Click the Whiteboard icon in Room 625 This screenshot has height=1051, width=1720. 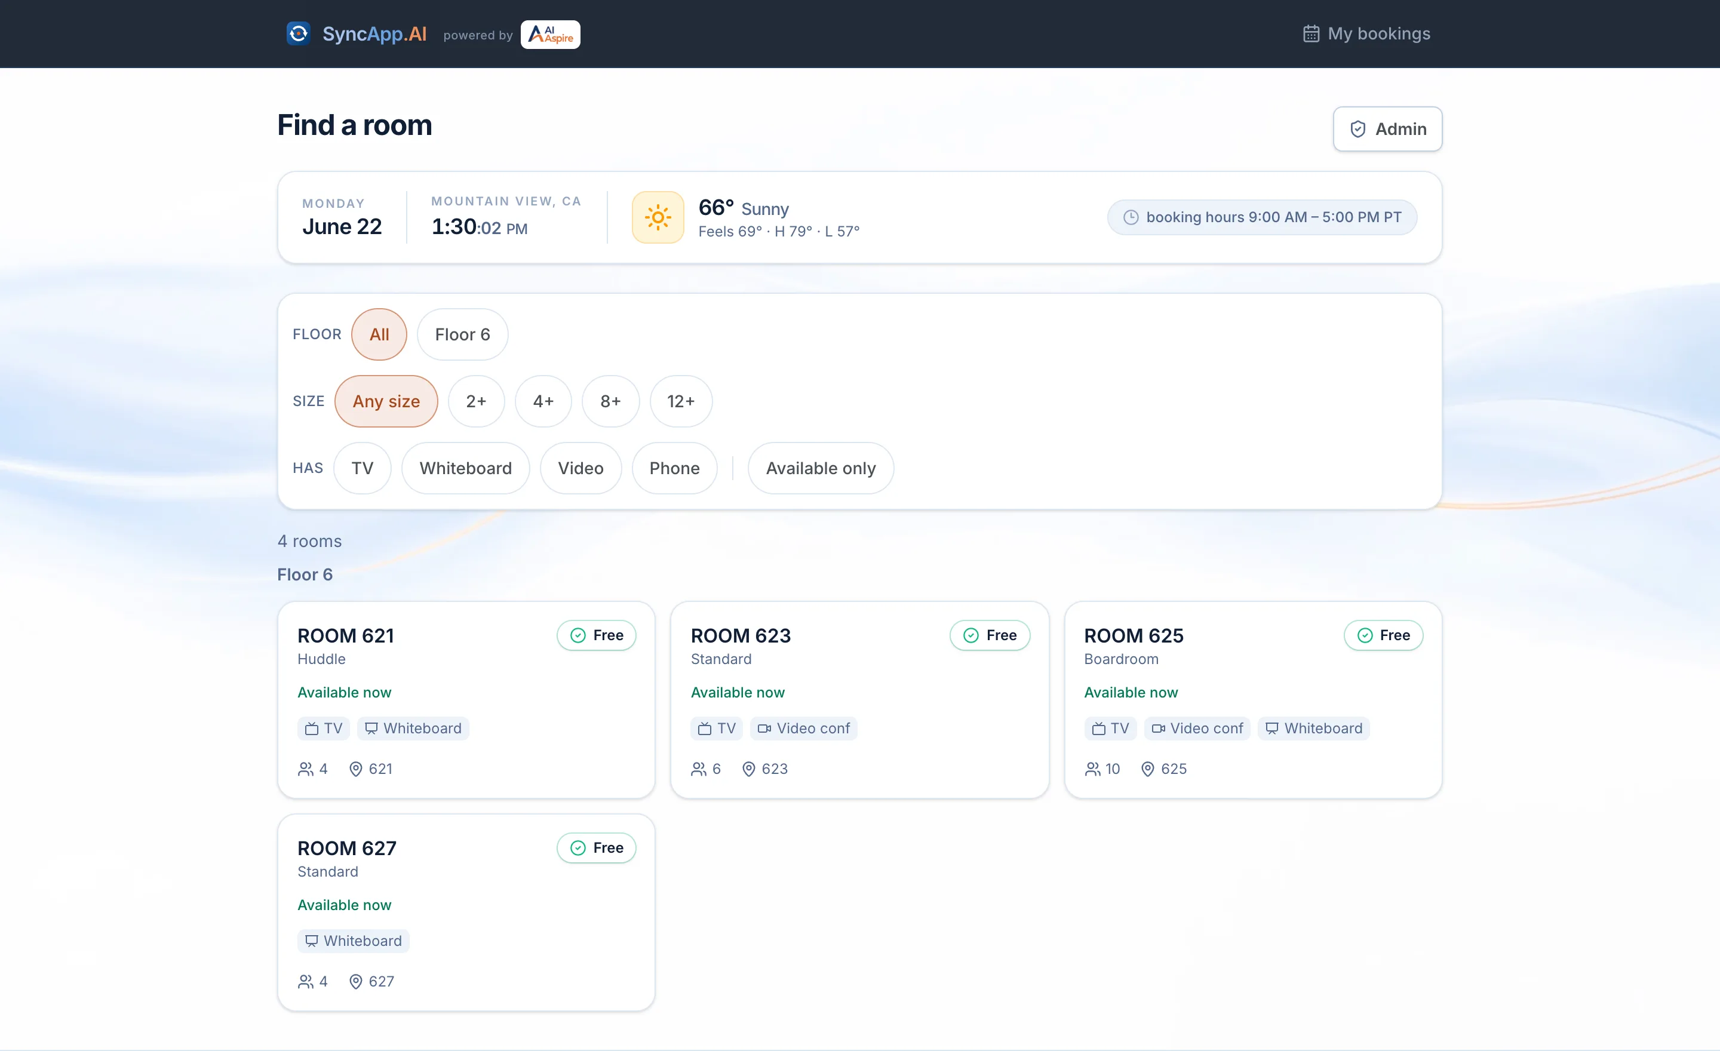[1272, 729]
